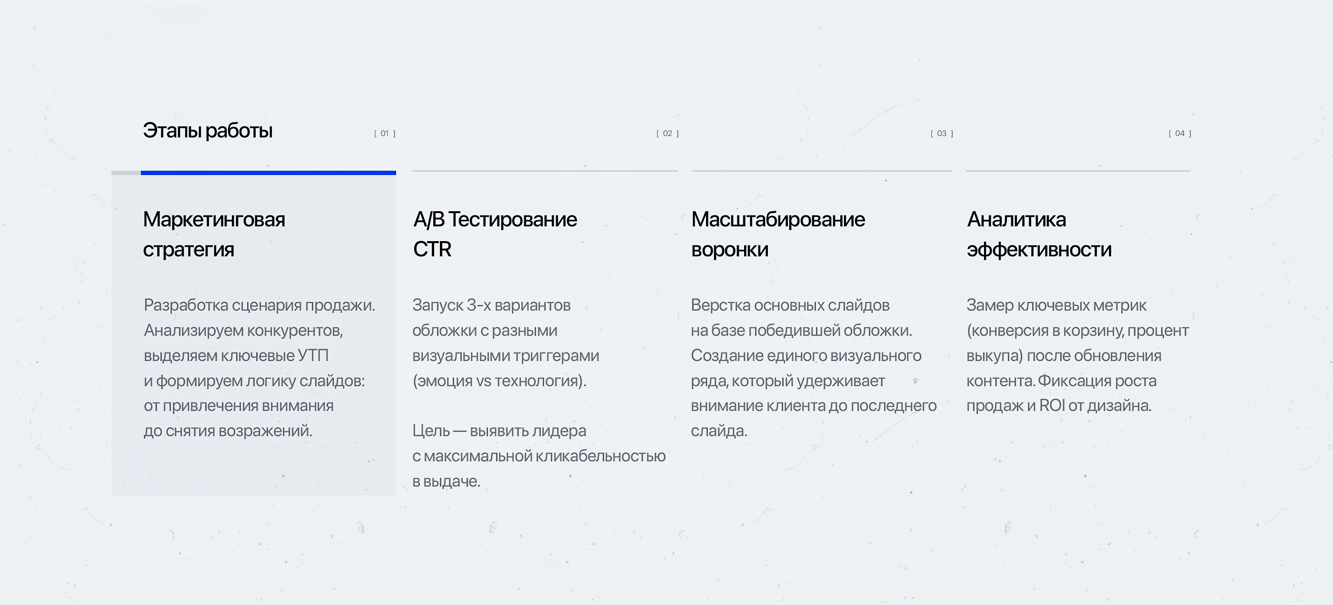The height and width of the screenshot is (605, 1333).
Task: Click the [ 01 ] step number
Action: [385, 133]
